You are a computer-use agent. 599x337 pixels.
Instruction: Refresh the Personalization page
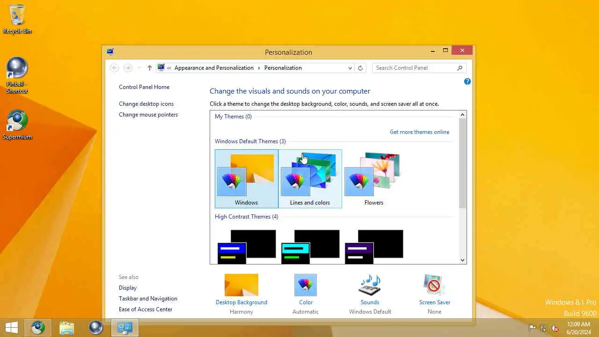click(360, 68)
